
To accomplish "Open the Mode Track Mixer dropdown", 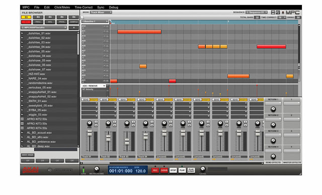I will (x=101, y=12).
